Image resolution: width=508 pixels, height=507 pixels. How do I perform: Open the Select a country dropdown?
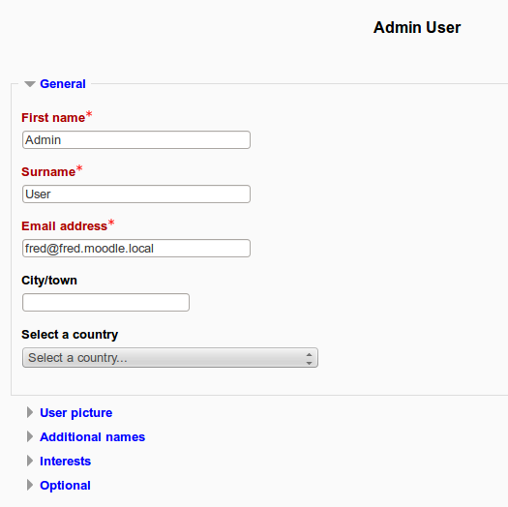coord(170,358)
